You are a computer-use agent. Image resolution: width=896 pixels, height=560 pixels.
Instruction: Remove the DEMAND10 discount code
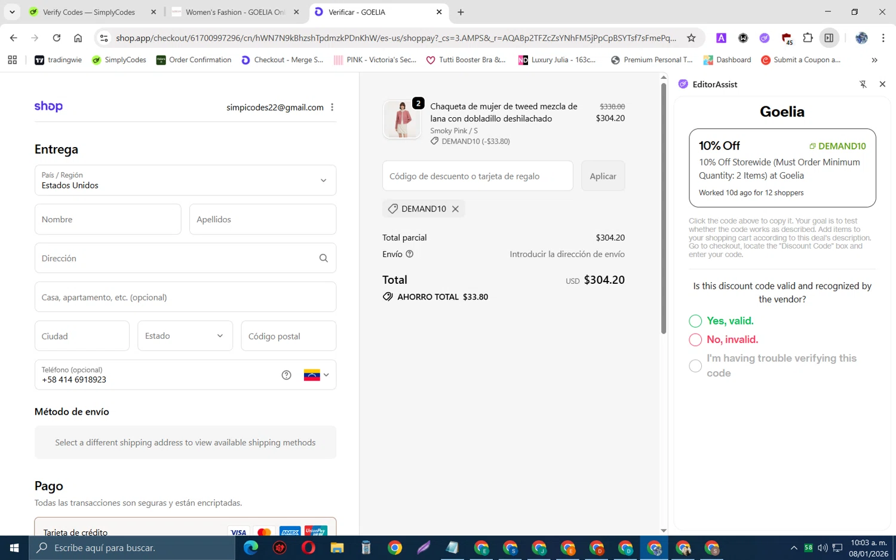(x=455, y=209)
